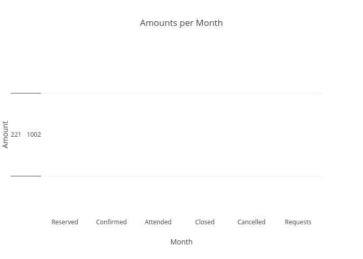Click the "1002" y-axis tick label
The width and height of the screenshot is (363, 259).
click(x=34, y=135)
